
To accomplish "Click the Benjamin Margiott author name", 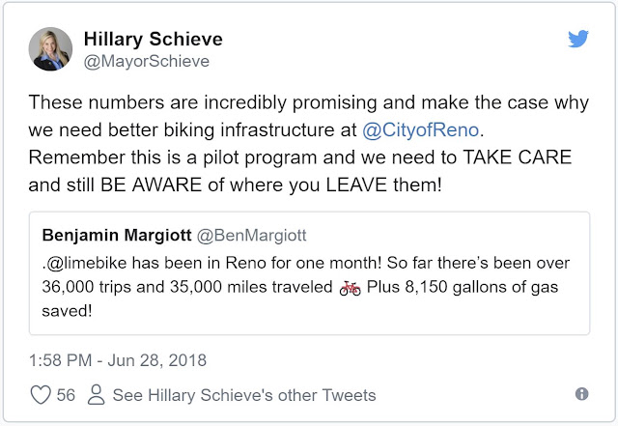I will point(117,235).
